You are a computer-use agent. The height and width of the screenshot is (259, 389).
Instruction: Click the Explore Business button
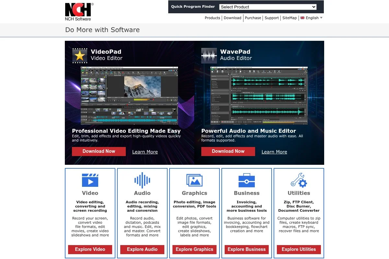pos(247,249)
